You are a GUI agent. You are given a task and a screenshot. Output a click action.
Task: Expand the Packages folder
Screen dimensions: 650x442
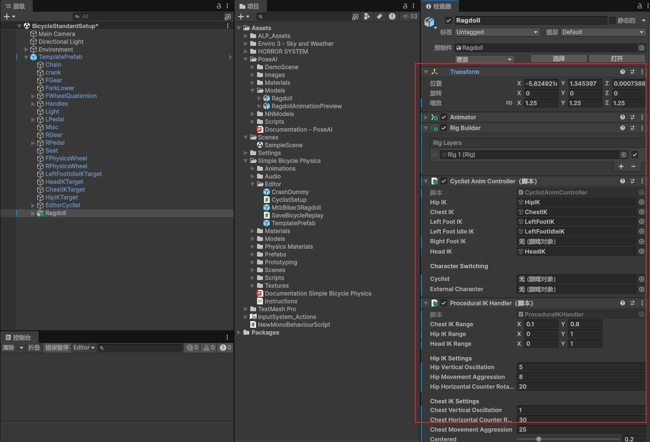point(239,333)
